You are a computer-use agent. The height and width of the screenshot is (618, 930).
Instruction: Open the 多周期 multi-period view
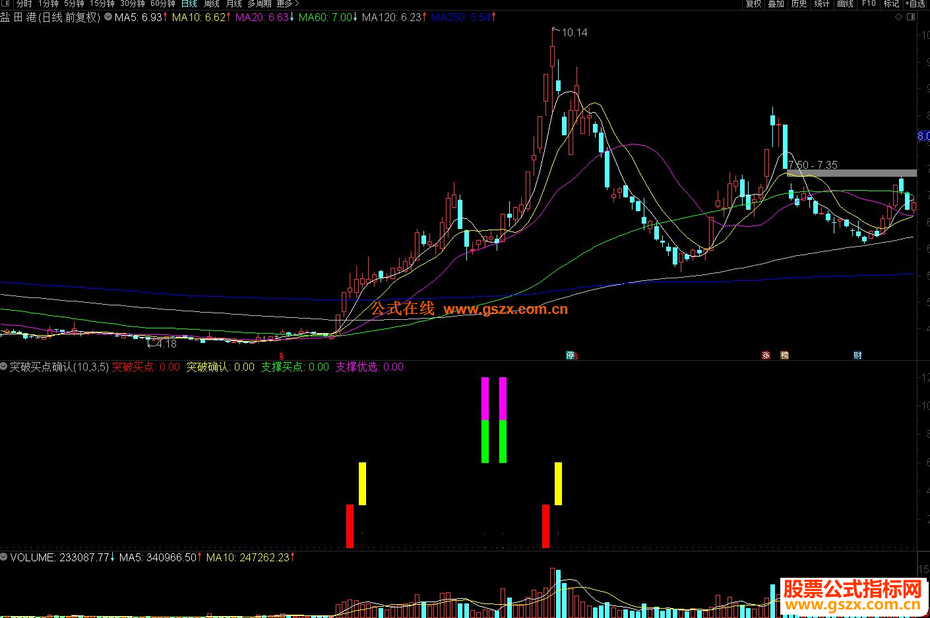[259, 4]
